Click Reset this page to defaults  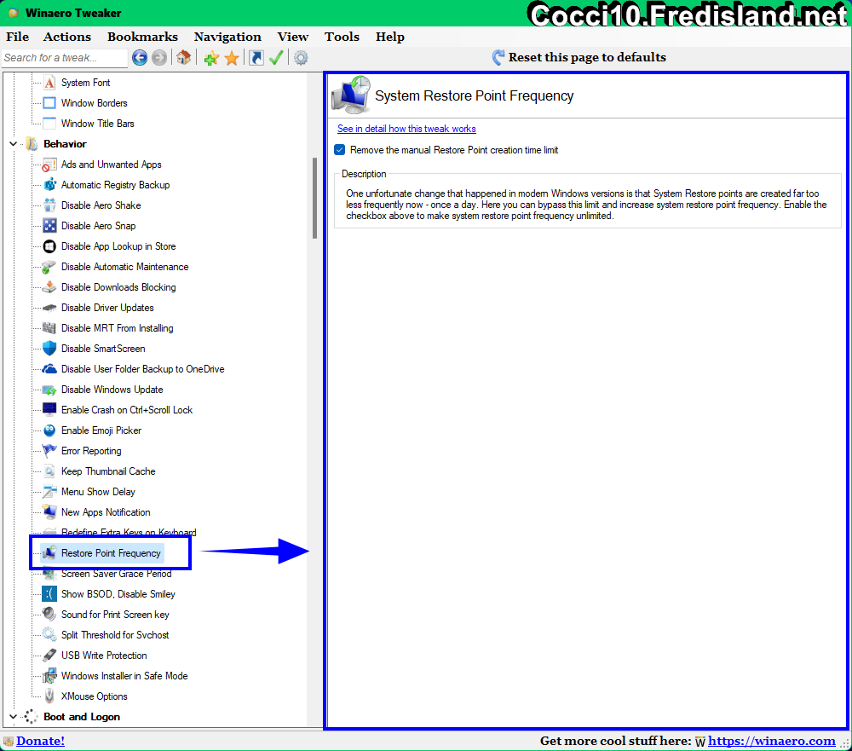click(579, 58)
